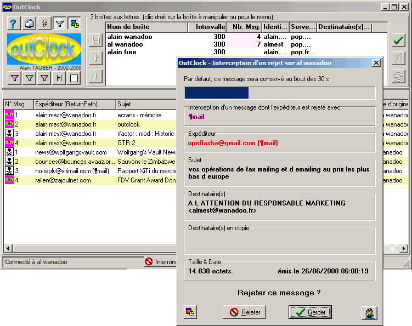412x326 pixels.
Task: Click the Destinataire(s)... column header
Action: (344, 27)
